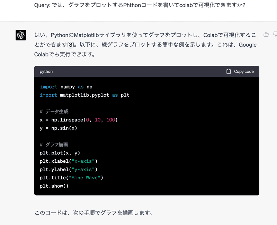The width and height of the screenshot is (277, 225).
Task: Select the python language label
Action: (46, 72)
